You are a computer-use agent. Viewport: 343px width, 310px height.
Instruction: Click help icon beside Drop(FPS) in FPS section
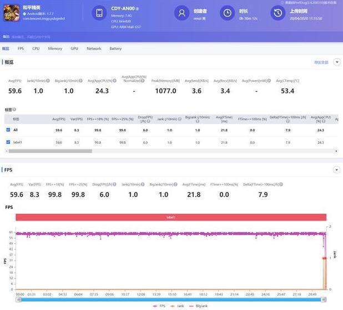[114, 184]
